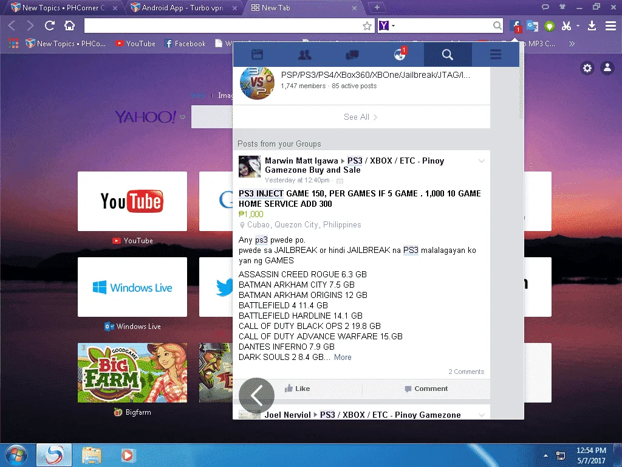Open the translate extension icon
622x467 pixels.
532,26
